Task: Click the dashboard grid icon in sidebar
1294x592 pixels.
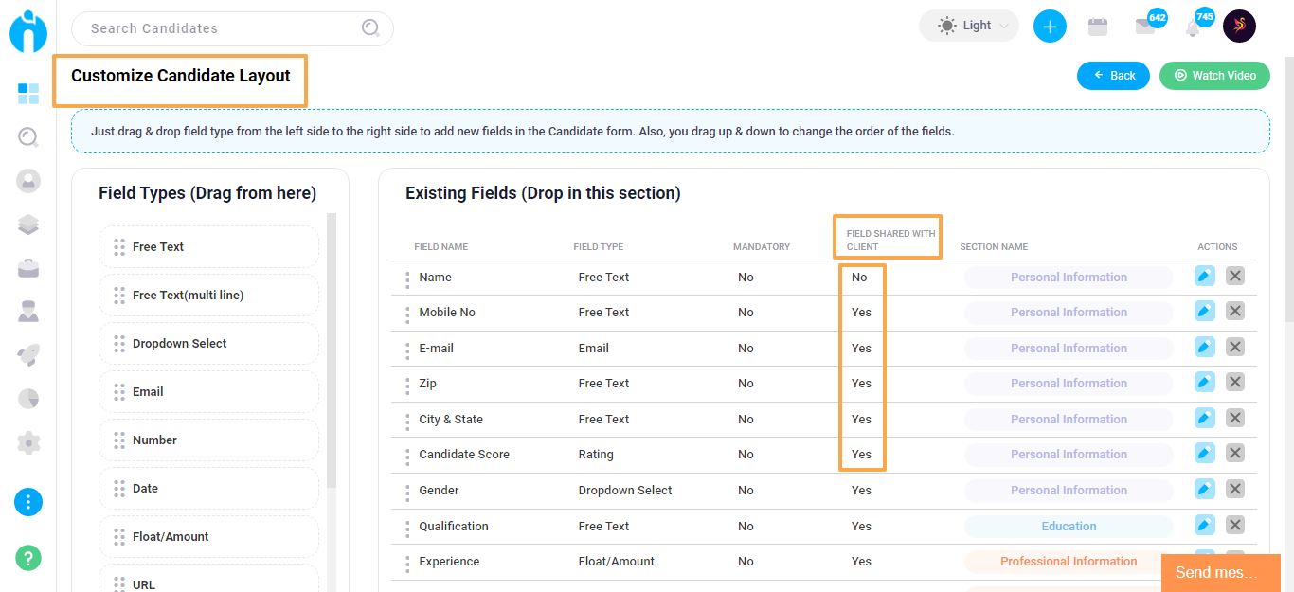Action: 28,93
